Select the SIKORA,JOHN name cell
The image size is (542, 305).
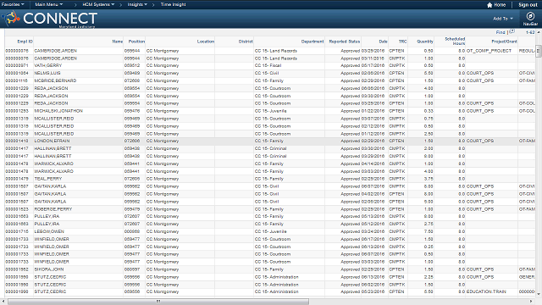point(49,269)
